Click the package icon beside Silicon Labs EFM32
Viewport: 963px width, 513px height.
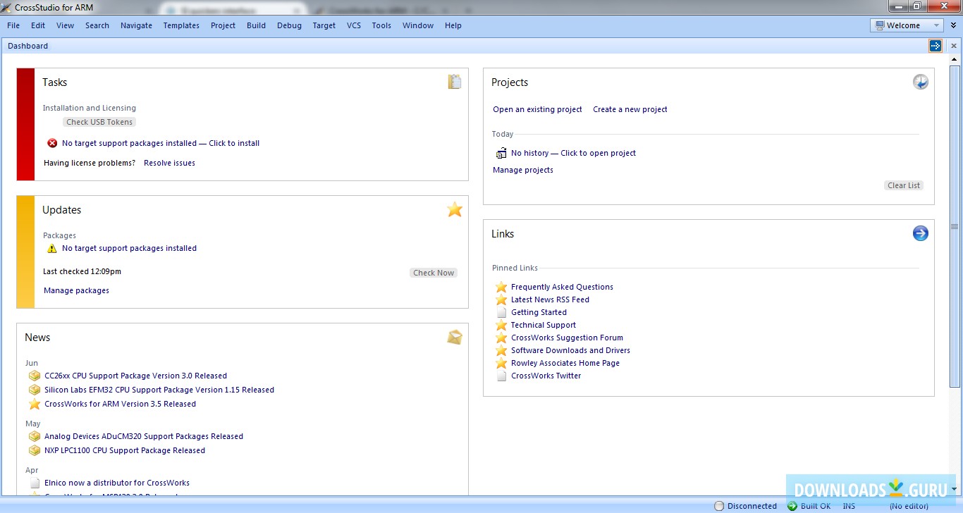35,390
